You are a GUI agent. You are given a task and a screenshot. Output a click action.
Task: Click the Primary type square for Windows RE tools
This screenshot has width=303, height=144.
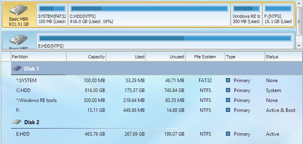[x=228, y=100]
